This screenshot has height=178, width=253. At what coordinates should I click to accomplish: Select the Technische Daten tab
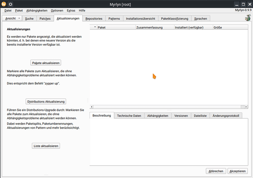coord(129,116)
